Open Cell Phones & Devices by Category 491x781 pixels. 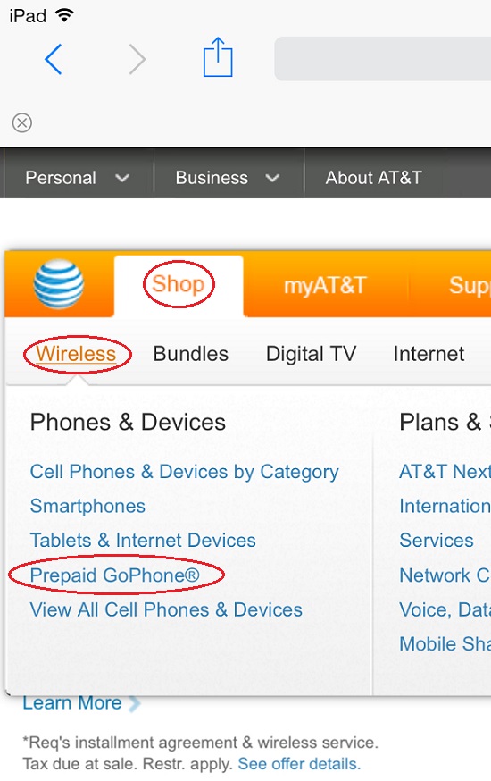click(x=185, y=472)
